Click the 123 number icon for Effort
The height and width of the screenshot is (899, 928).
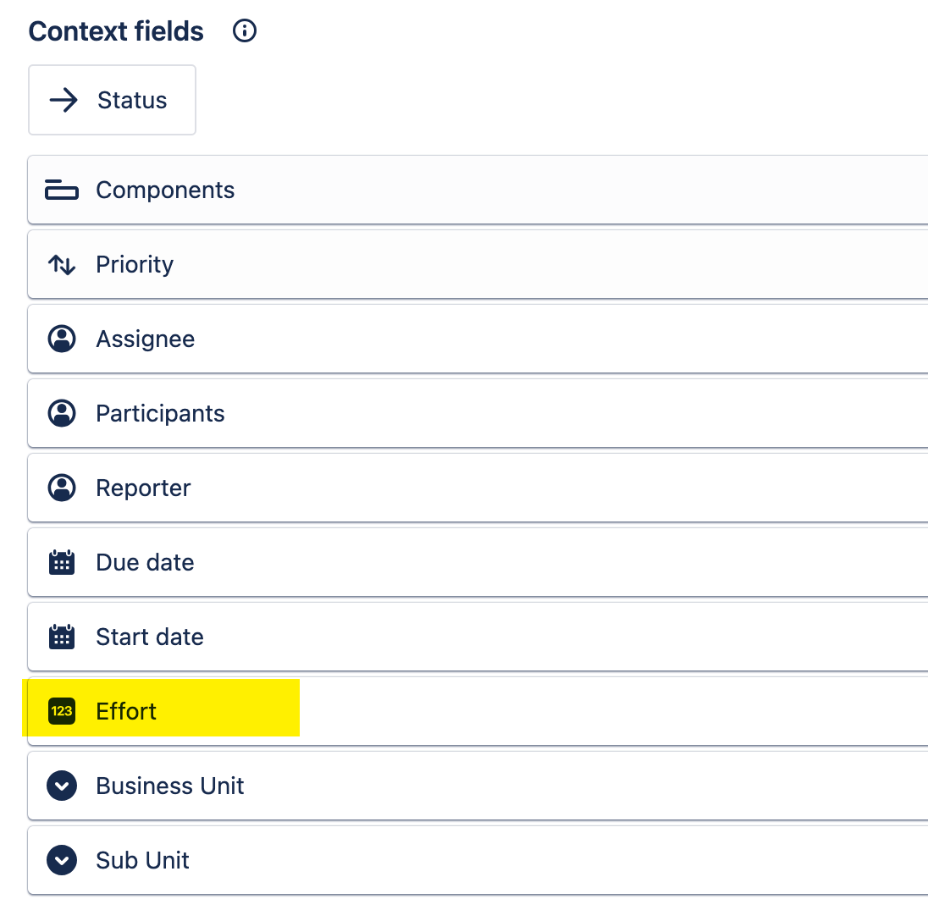pos(62,711)
